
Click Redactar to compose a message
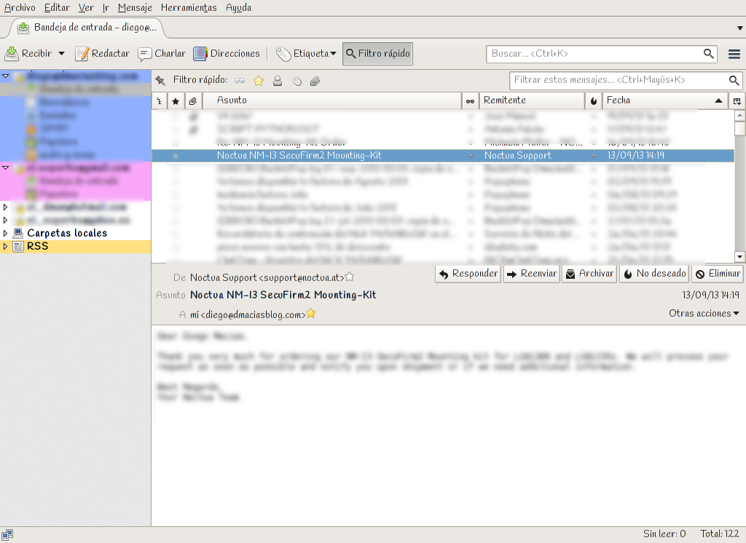102,53
